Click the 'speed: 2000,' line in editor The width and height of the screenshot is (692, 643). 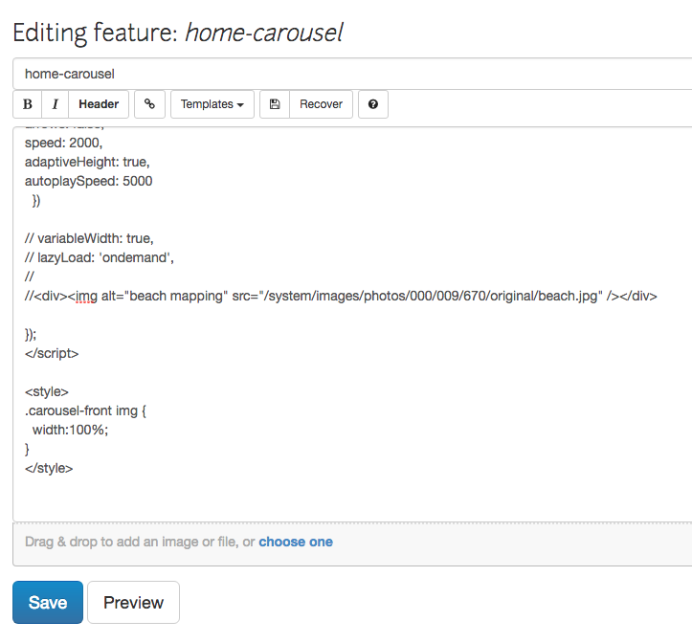pos(63,143)
